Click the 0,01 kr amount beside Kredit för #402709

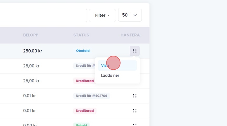(29, 96)
